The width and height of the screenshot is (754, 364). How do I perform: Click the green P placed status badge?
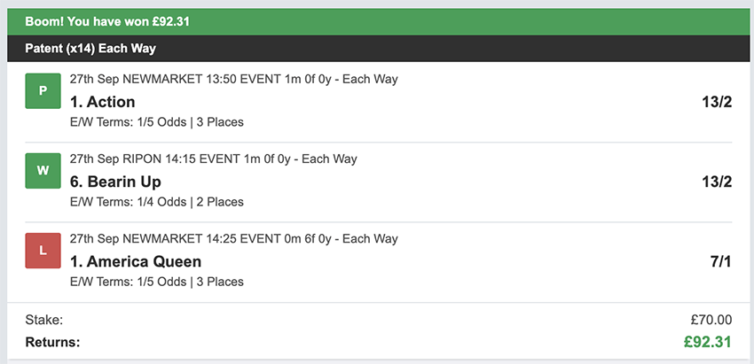click(43, 90)
